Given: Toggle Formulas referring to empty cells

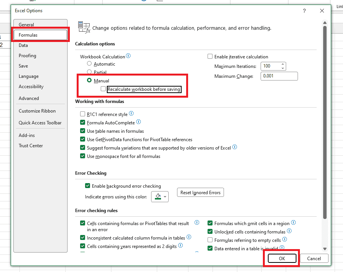Looking at the screenshot, I should [210, 240].
